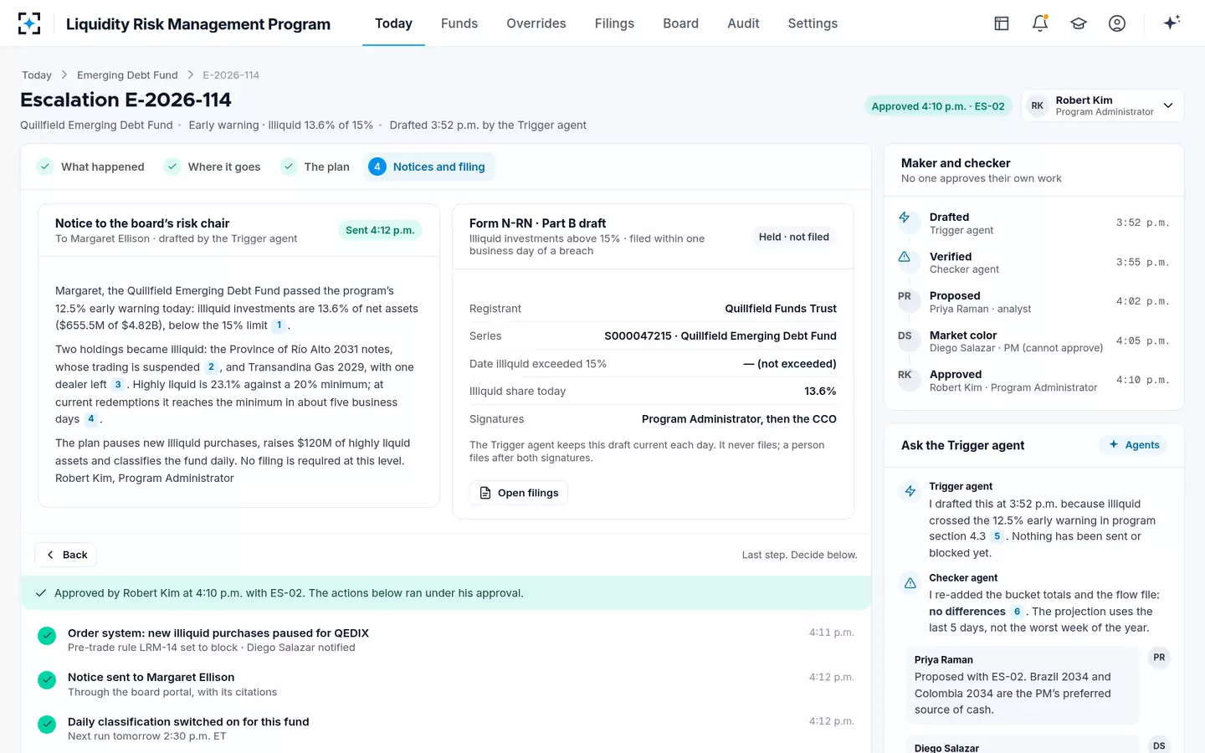Click the lightning icon beside Drafted
The height and width of the screenshot is (753, 1205).
tap(905, 218)
